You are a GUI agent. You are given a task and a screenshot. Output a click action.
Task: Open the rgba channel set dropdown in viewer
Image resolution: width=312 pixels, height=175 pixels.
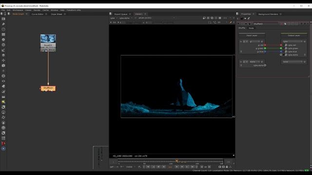(114, 18)
